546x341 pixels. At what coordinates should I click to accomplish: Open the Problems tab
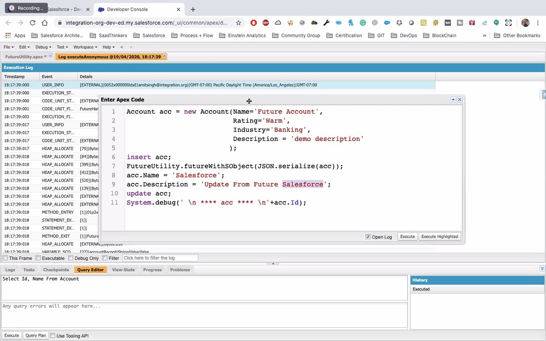pos(180,270)
